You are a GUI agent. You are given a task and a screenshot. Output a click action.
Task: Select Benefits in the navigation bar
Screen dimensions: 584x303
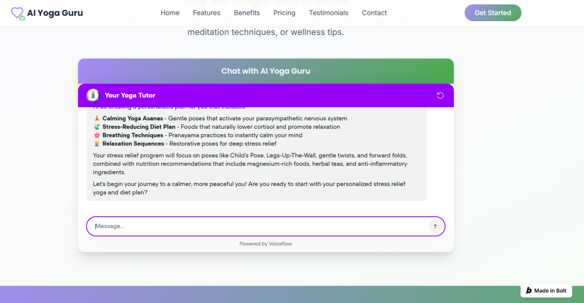coord(246,13)
